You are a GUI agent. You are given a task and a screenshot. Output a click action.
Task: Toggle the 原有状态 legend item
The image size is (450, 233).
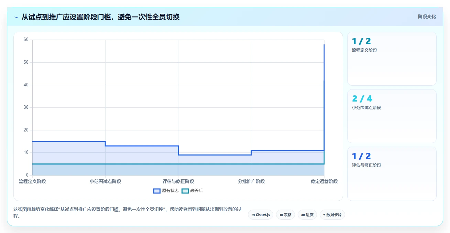pos(166,191)
